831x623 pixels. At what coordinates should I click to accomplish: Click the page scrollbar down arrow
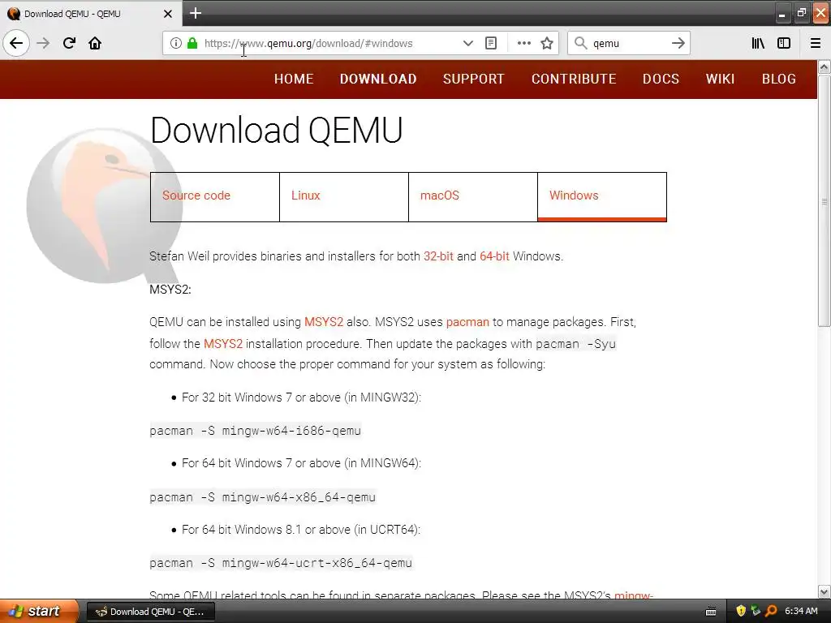[x=825, y=591]
